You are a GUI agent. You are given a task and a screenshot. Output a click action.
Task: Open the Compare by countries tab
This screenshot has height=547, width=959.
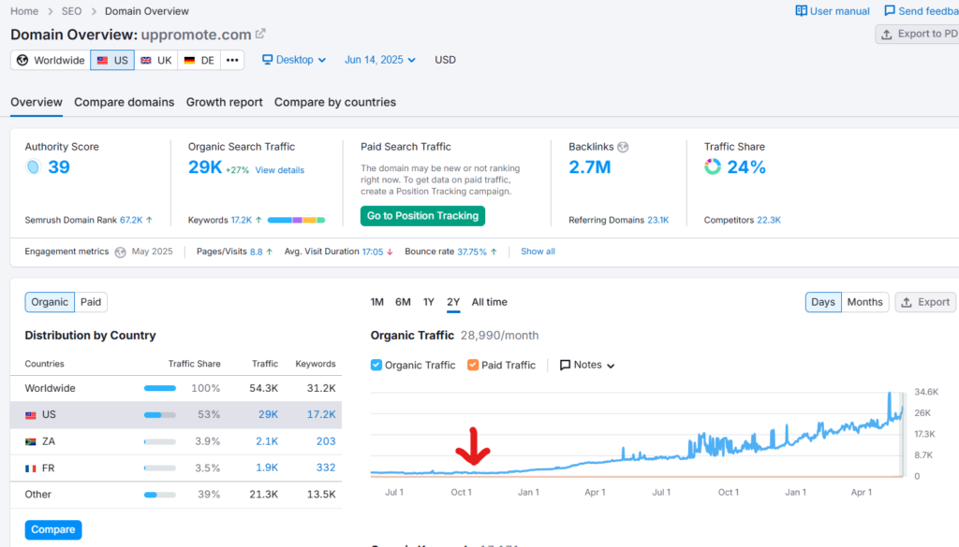tap(334, 102)
